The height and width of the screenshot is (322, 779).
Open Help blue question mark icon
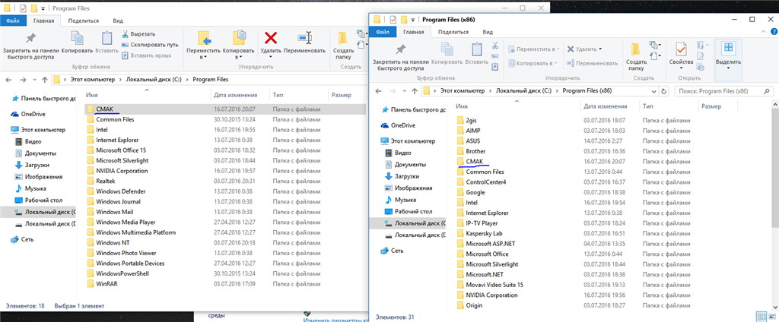[774, 32]
